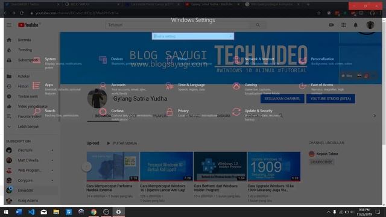Click title 'Cara Berhenti dari Windows Insider Program'
Viewport: 386px width, 217px height.
(x=216, y=188)
